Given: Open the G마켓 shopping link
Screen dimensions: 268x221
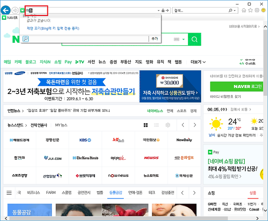Looking at the screenshot, I should [212, 204].
